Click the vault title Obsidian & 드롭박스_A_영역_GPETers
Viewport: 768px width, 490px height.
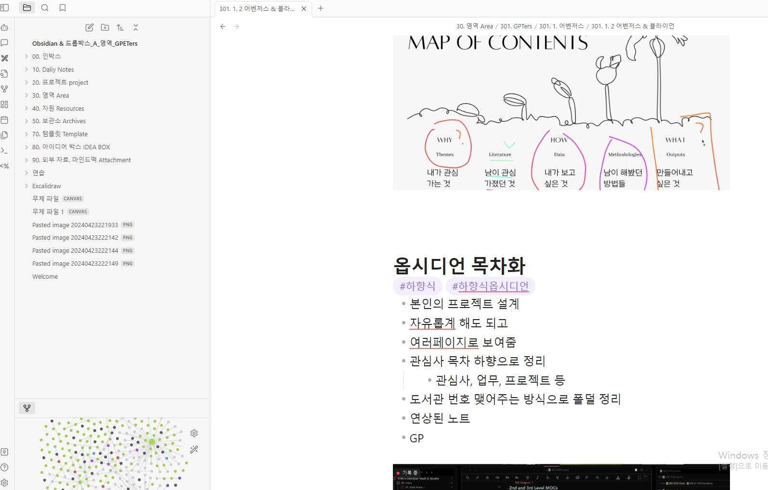pyautogui.click(x=85, y=43)
